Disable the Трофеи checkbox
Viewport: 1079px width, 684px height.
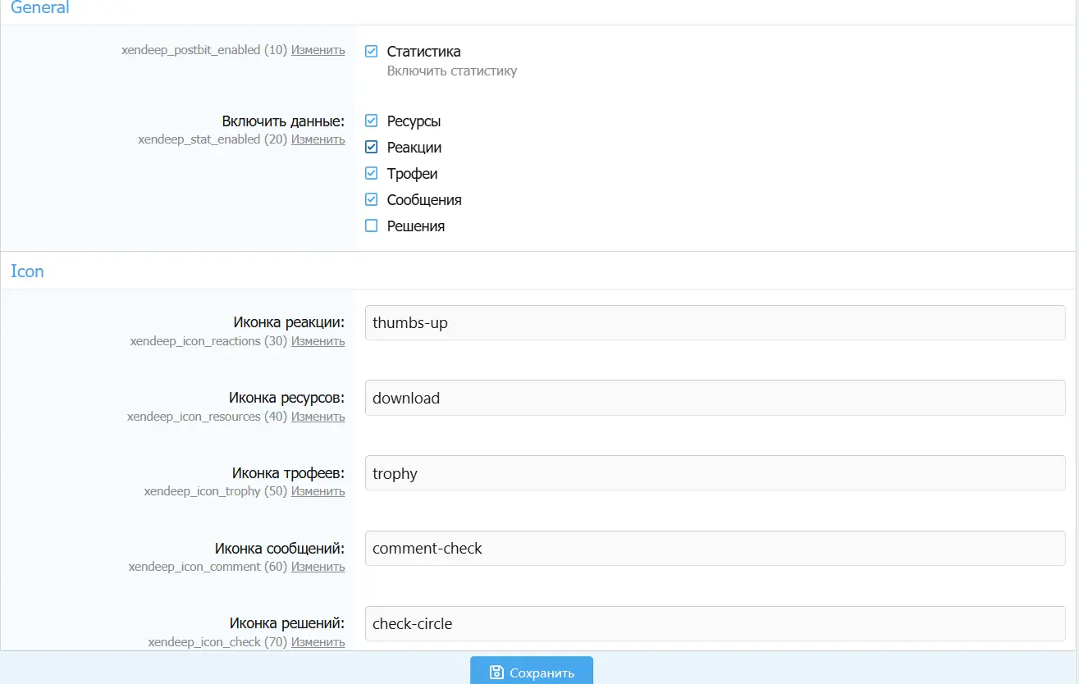click(372, 174)
